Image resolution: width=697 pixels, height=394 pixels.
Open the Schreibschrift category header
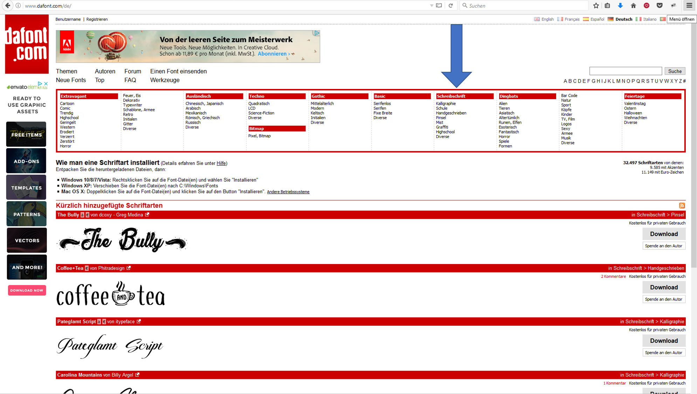pos(464,96)
